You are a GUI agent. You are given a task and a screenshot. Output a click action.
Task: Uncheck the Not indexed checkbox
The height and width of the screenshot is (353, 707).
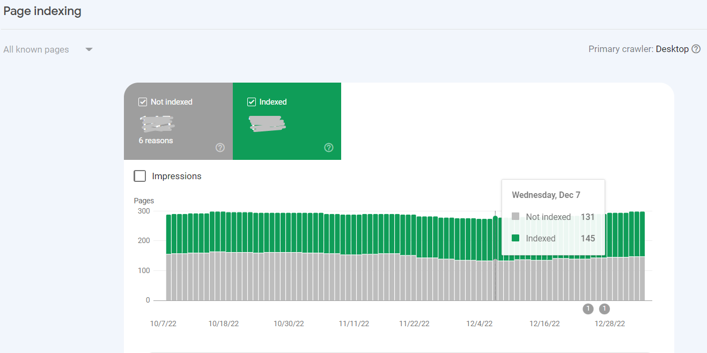click(143, 102)
